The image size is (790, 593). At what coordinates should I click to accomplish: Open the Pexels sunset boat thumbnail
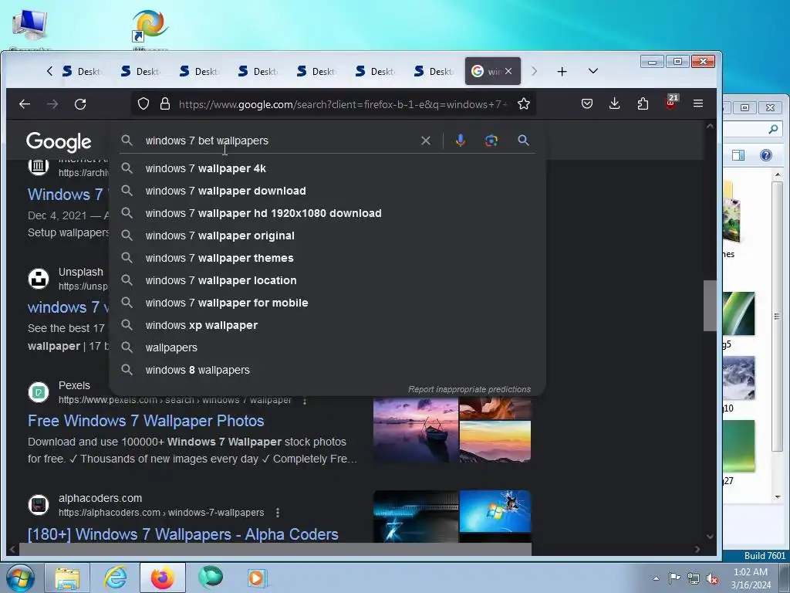point(416,429)
